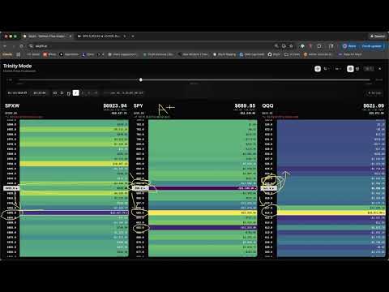Screen dimensions: 389x292
Task: Click the bright yellow bar in SPY column
Action: click(x=203, y=213)
